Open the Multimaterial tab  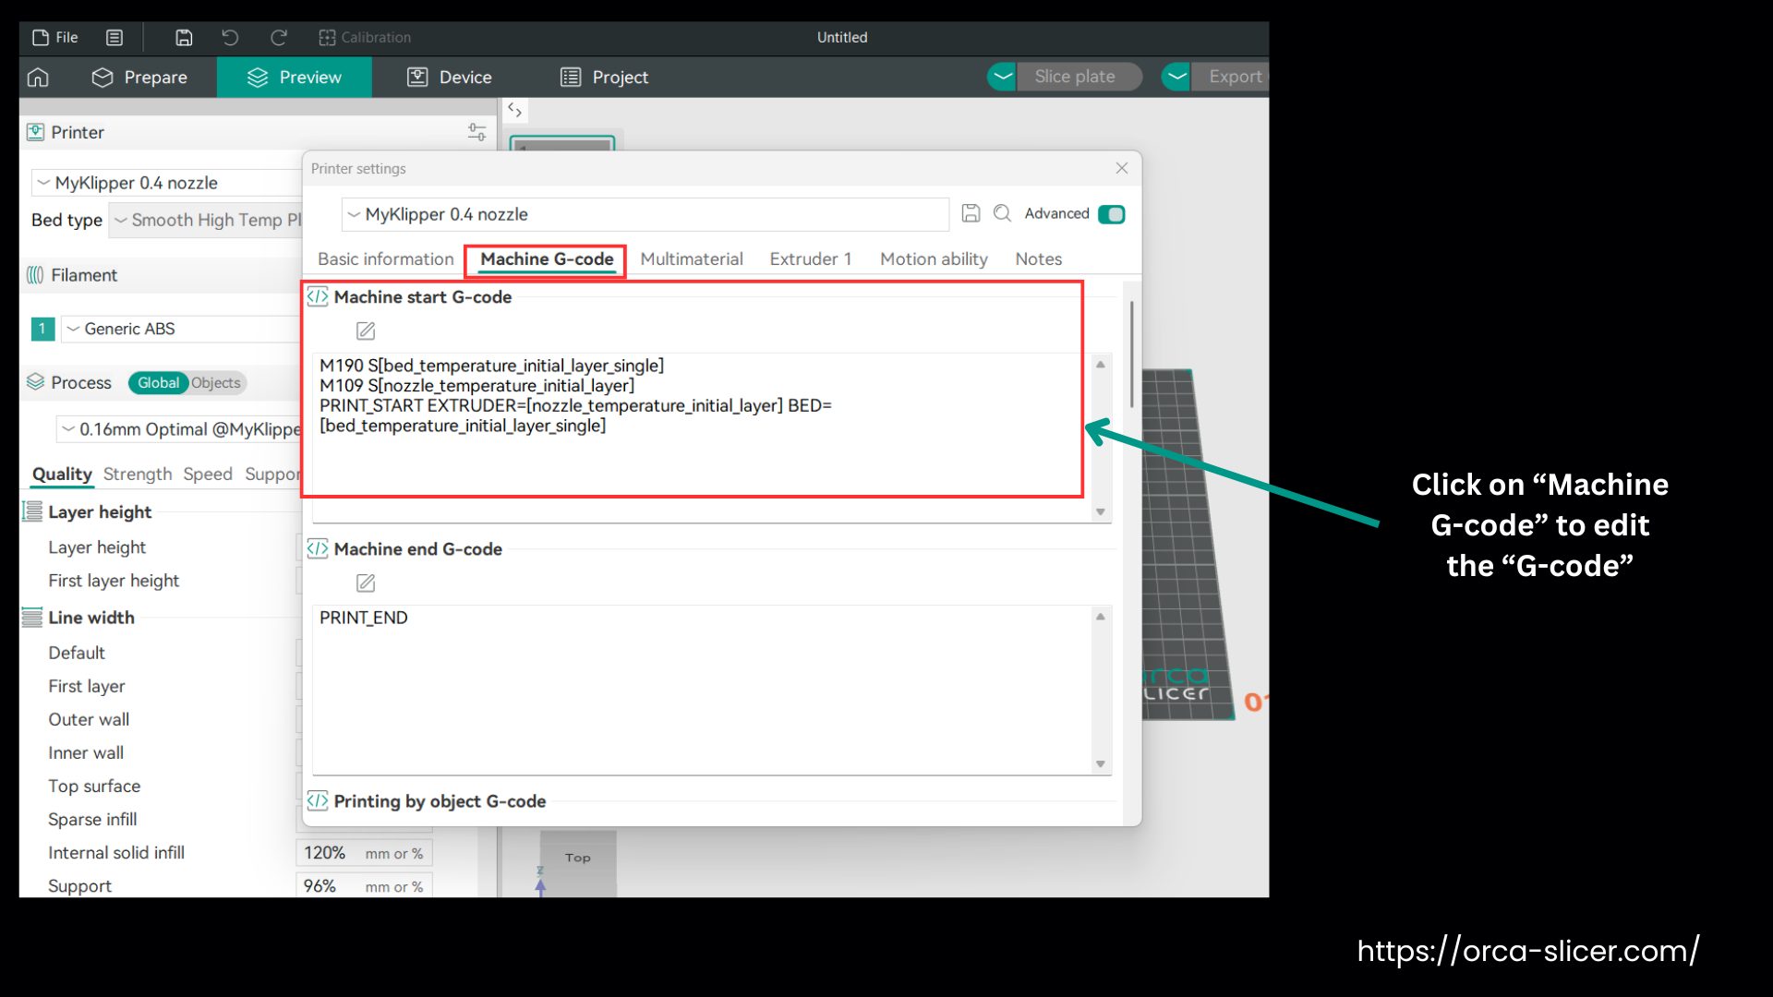point(692,259)
